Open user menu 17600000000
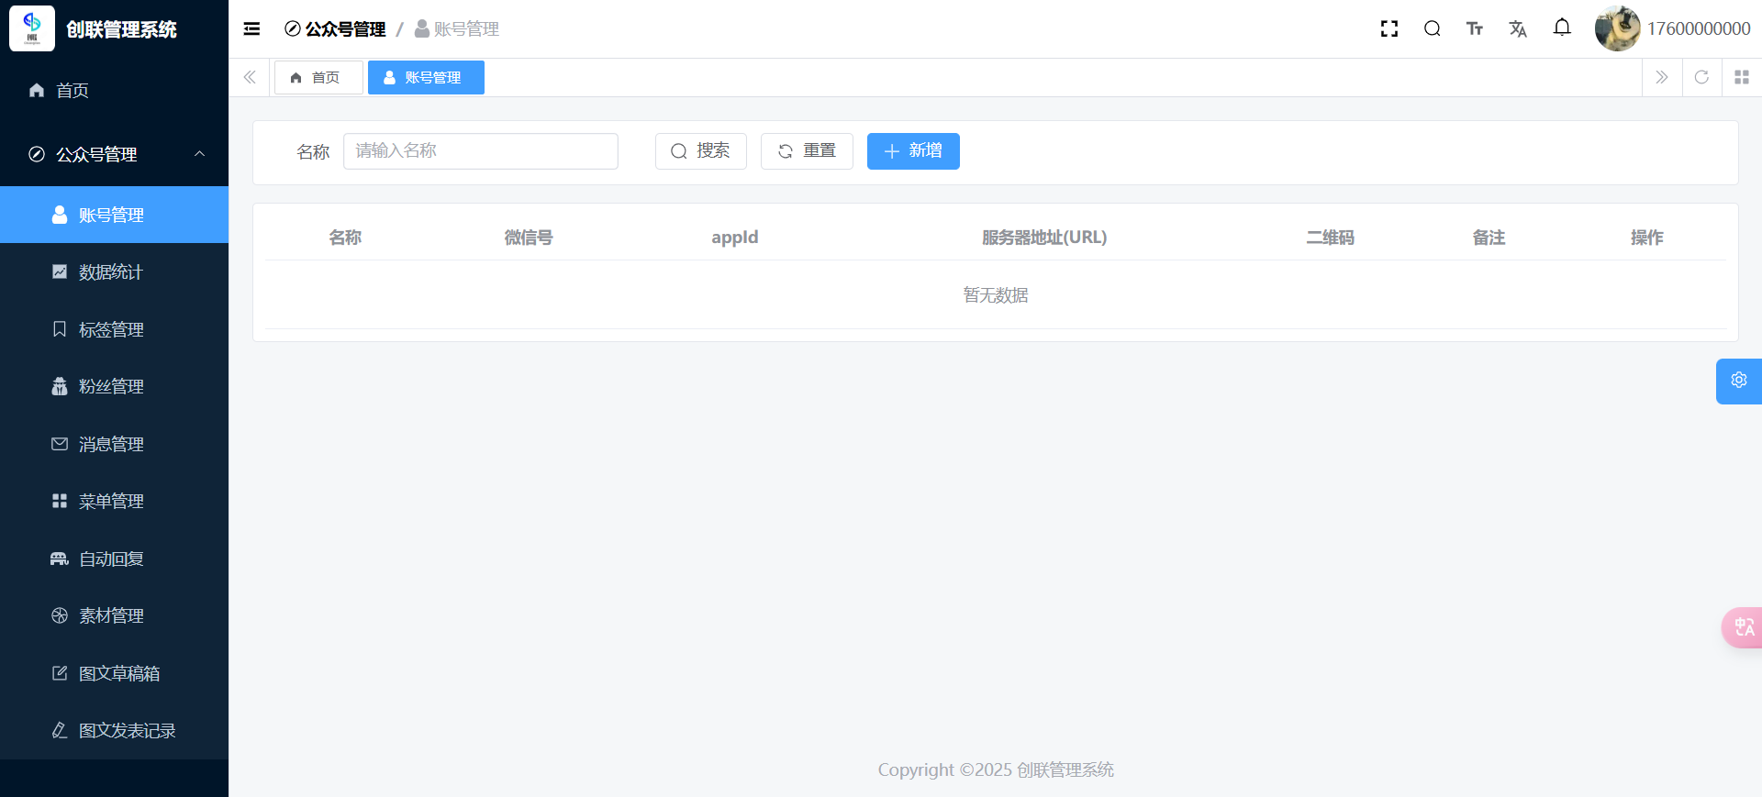1762x797 pixels. (1699, 29)
